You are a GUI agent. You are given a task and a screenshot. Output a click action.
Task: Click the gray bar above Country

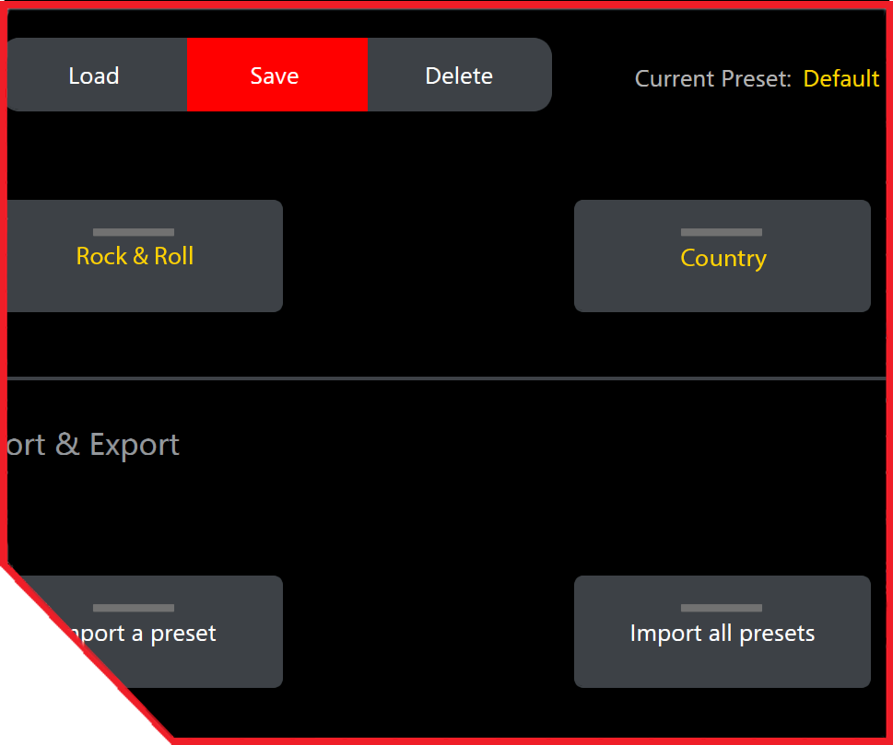722,232
